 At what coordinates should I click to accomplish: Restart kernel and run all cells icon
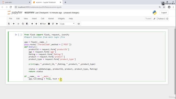click(x=57, y=24)
